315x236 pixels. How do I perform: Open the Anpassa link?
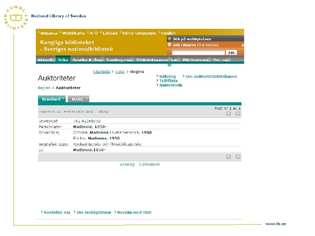[49, 33]
